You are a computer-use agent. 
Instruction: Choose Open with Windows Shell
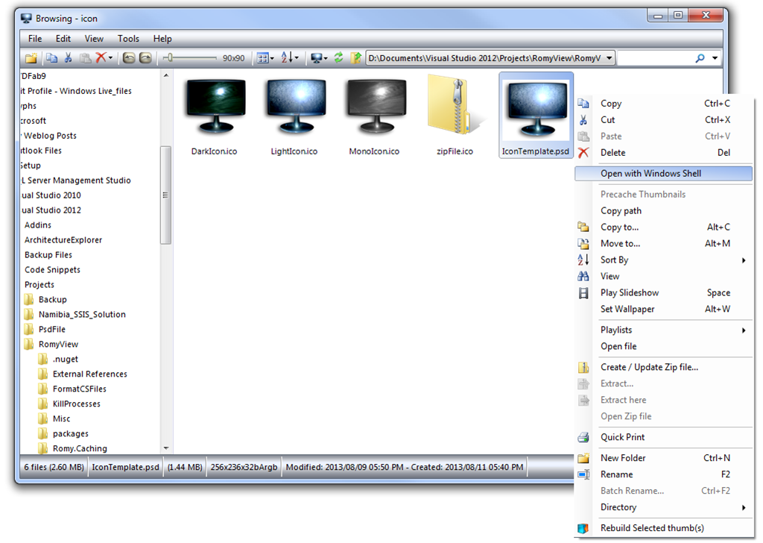point(650,174)
